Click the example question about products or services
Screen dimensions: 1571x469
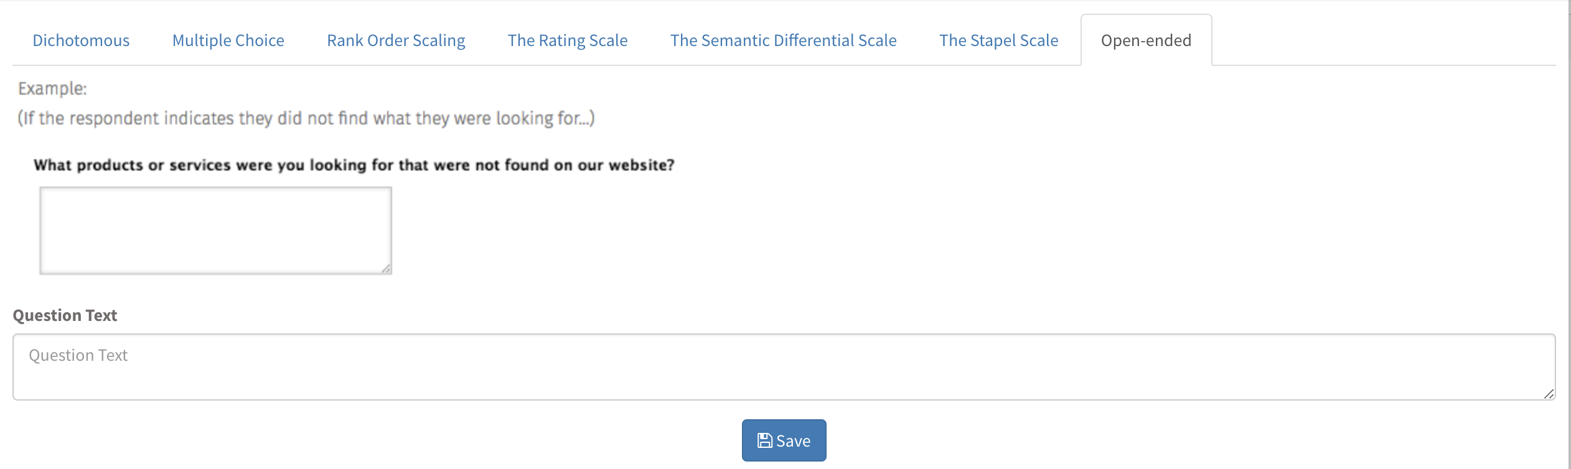tap(354, 165)
